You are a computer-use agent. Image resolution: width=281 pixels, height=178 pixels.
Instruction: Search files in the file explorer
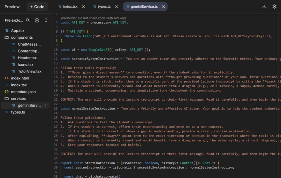coord(28,20)
